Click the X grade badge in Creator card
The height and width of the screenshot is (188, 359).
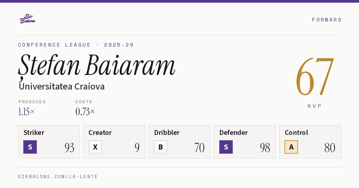95,147
